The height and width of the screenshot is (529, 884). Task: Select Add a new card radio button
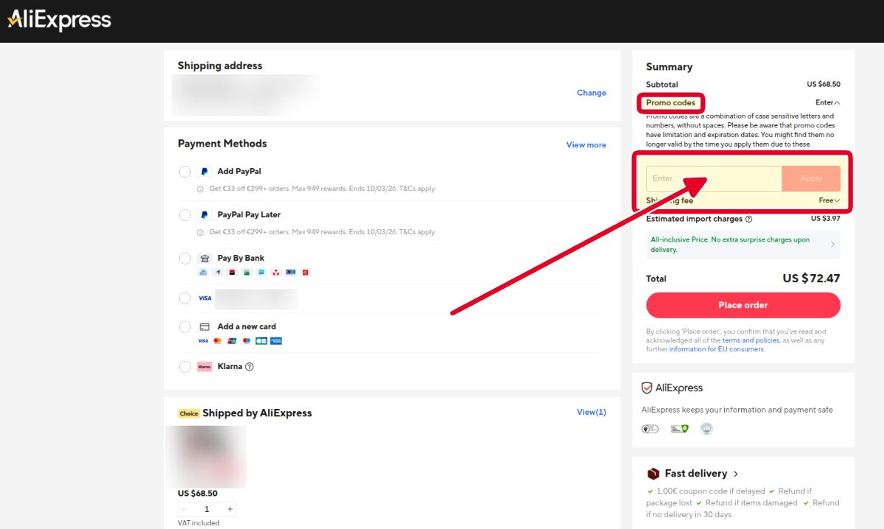pyautogui.click(x=185, y=327)
